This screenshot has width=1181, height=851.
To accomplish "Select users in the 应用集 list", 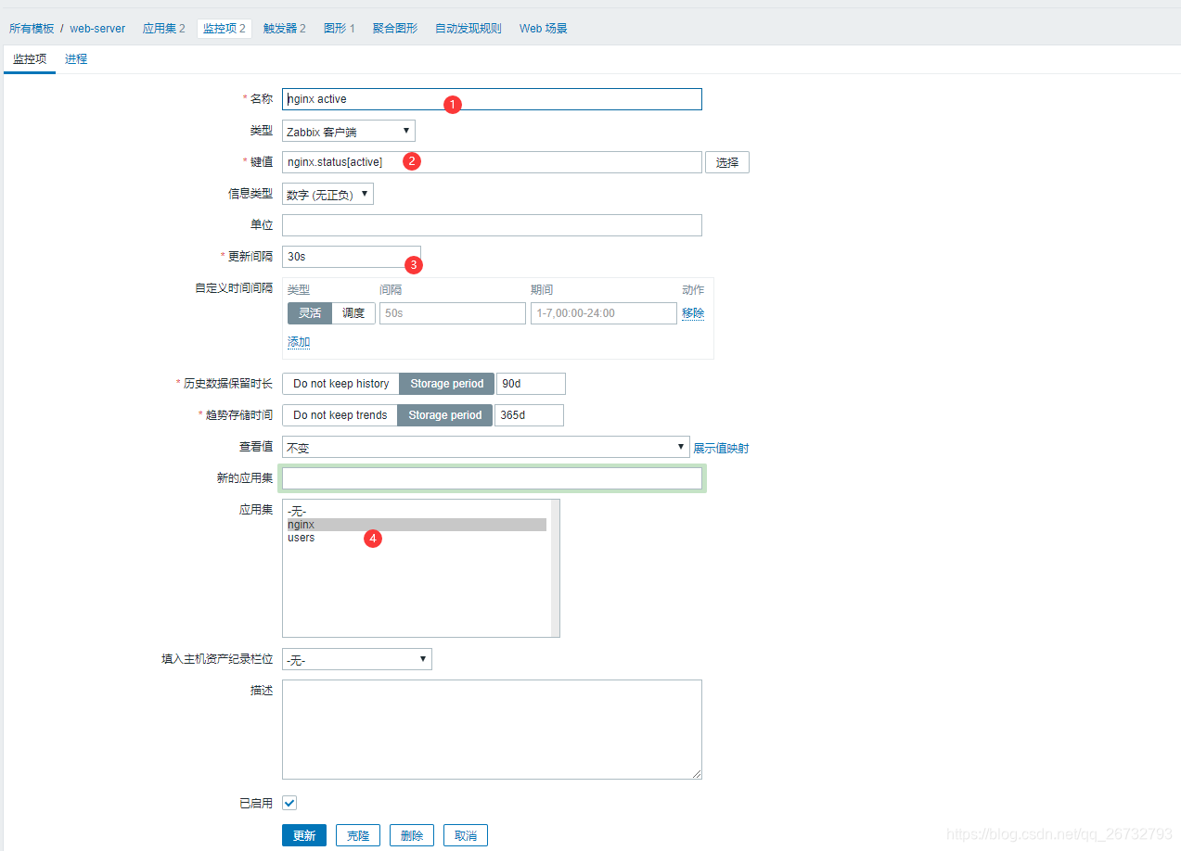I will pos(417,538).
